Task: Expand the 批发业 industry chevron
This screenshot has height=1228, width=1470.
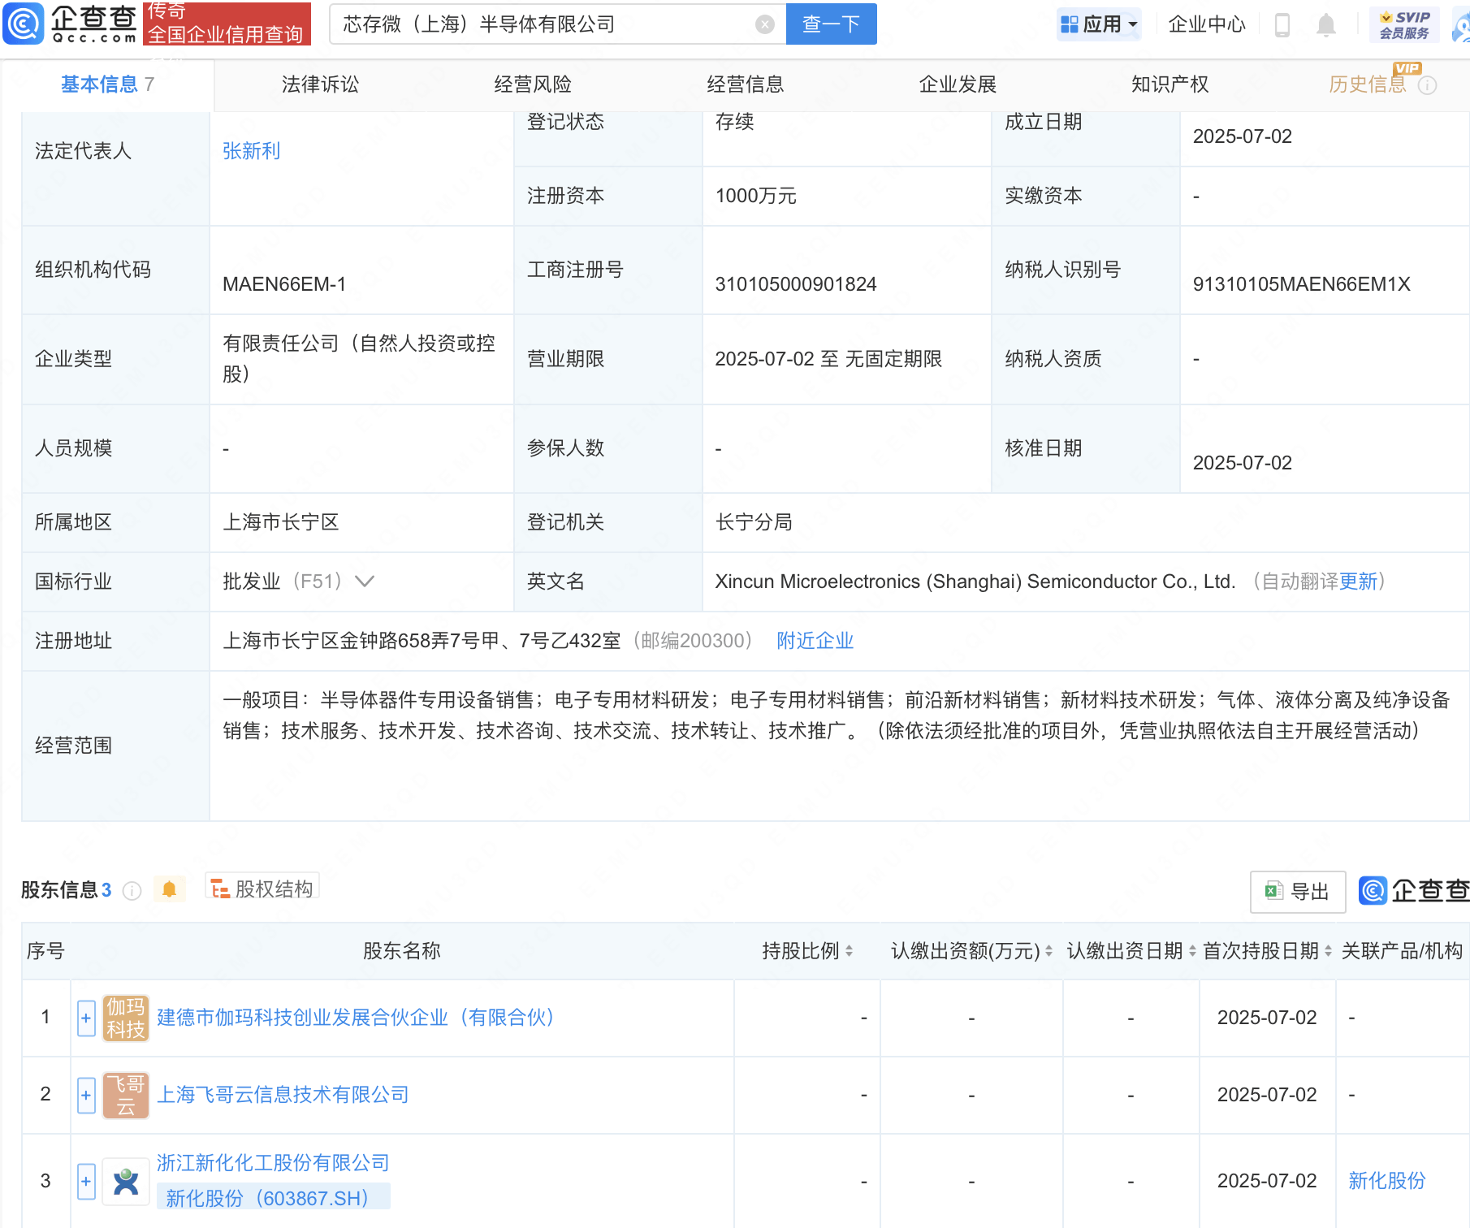Action: 365,582
